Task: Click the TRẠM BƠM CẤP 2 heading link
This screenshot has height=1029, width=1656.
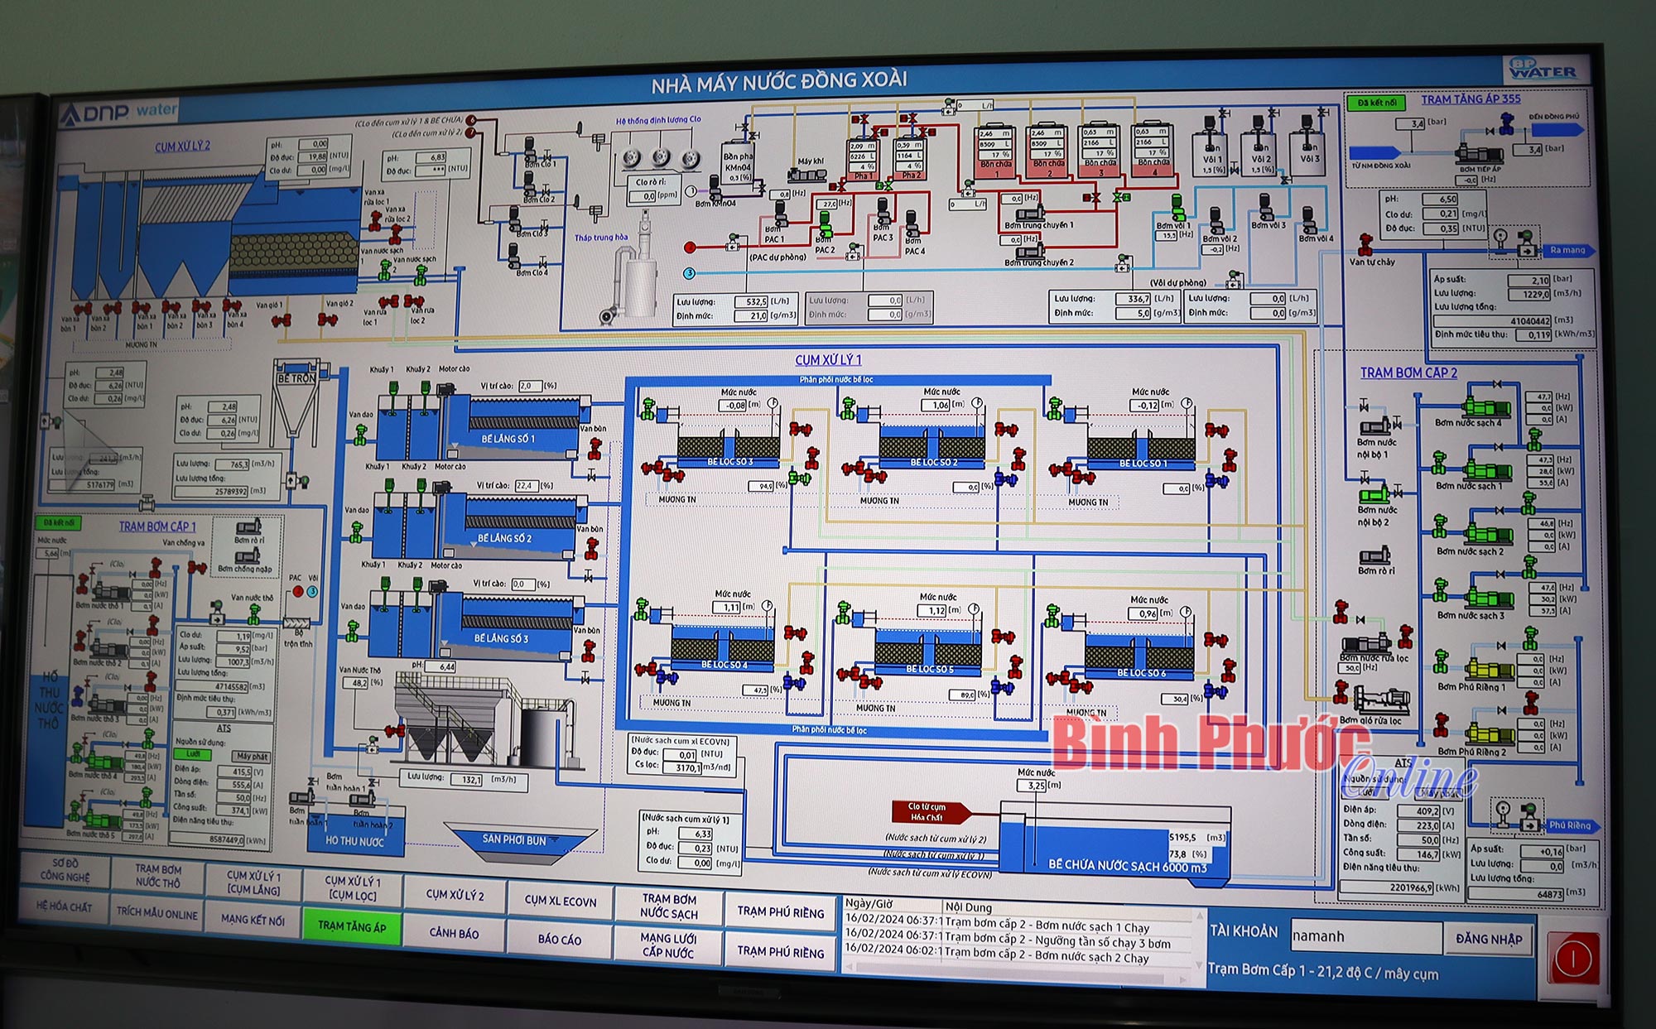Action: pyautogui.click(x=1408, y=373)
